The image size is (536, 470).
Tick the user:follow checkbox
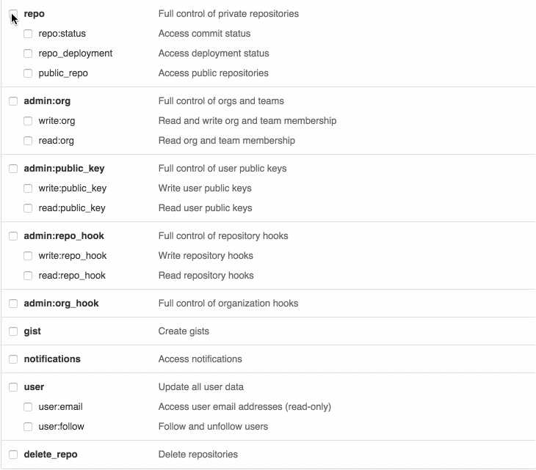coord(28,427)
